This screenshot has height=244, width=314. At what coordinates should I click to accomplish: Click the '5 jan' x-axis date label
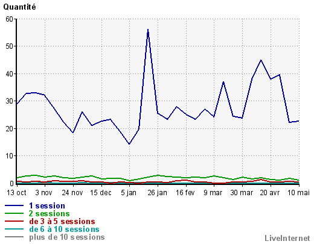[x=129, y=193]
